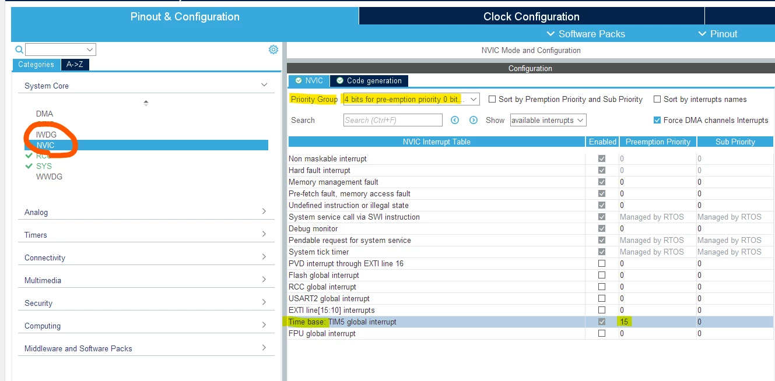Select Pendable request for system service row
The width and height of the screenshot is (775, 381).
coord(531,240)
